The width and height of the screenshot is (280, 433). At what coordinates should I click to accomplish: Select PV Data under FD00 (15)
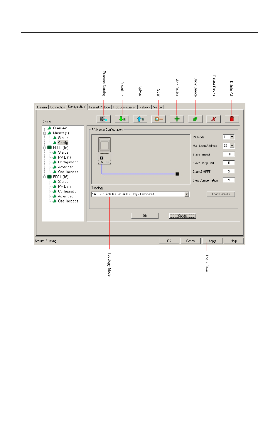[65, 157]
